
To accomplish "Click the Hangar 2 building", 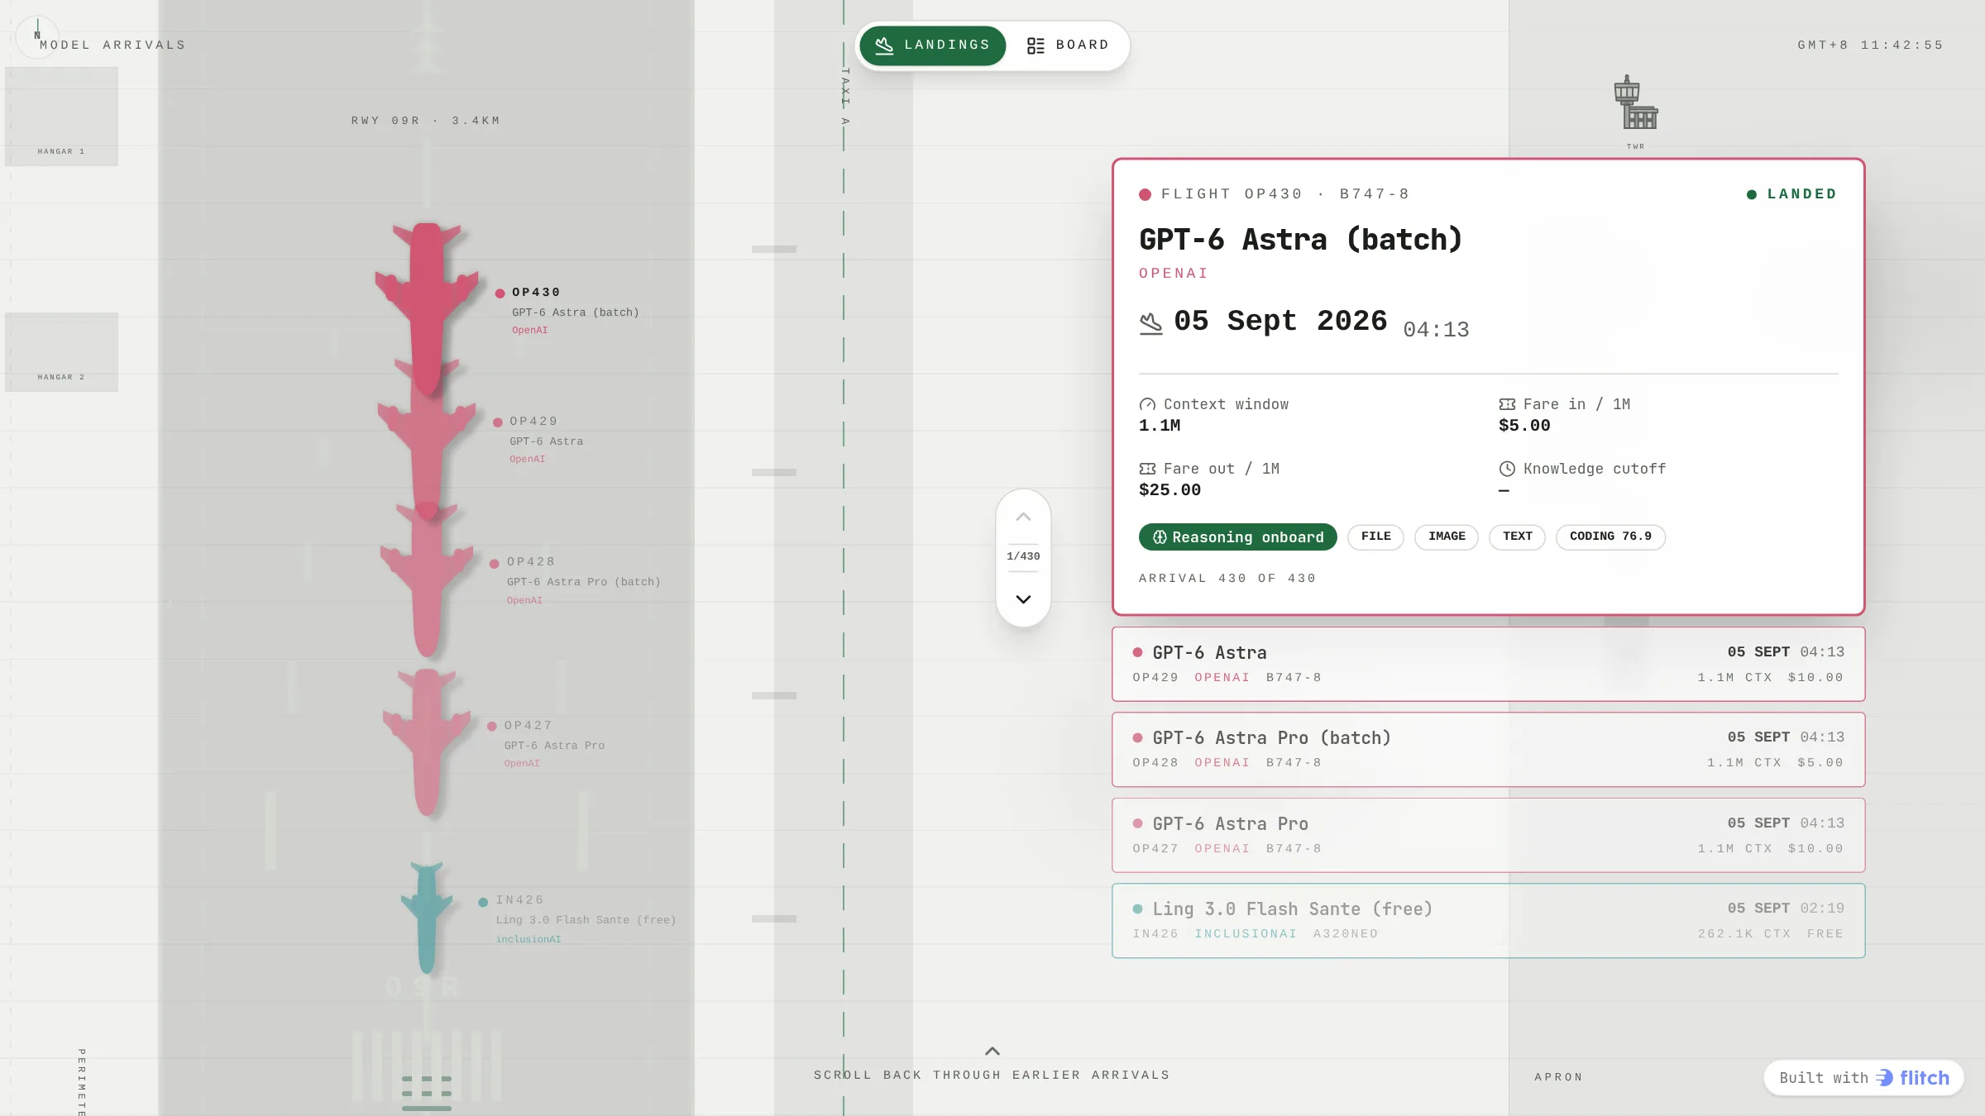I will (61, 351).
